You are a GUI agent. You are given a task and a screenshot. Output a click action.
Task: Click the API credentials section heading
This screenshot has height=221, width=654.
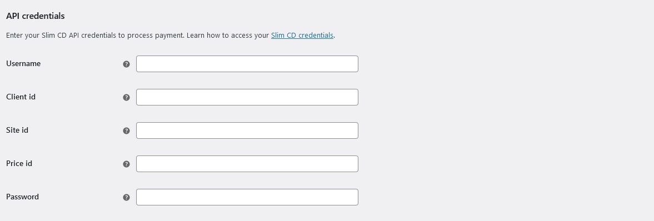coord(36,16)
